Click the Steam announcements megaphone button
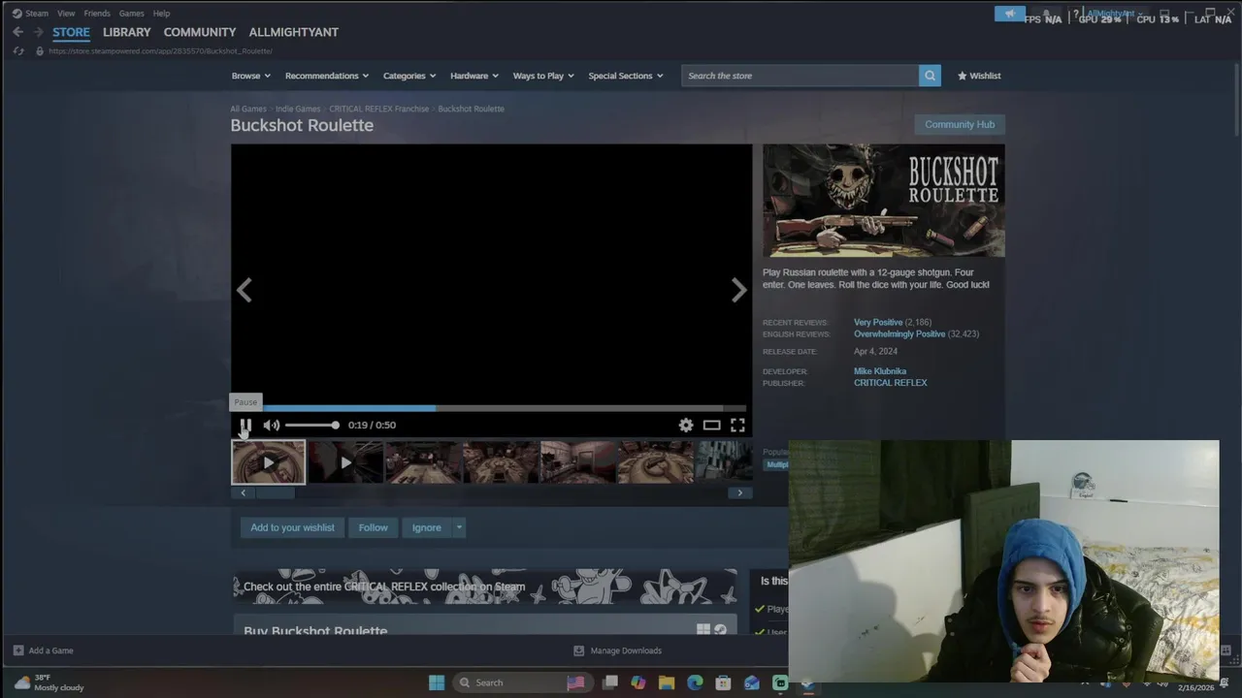Screen dimensions: 1242x698 point(1010,14)
